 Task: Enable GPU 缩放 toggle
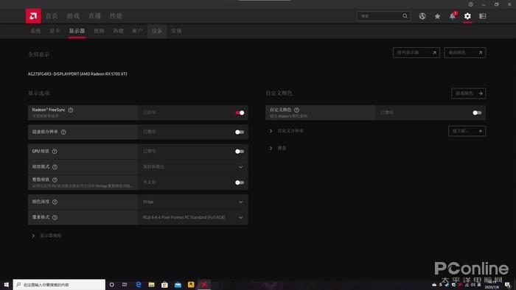click(x=240, y=152)
